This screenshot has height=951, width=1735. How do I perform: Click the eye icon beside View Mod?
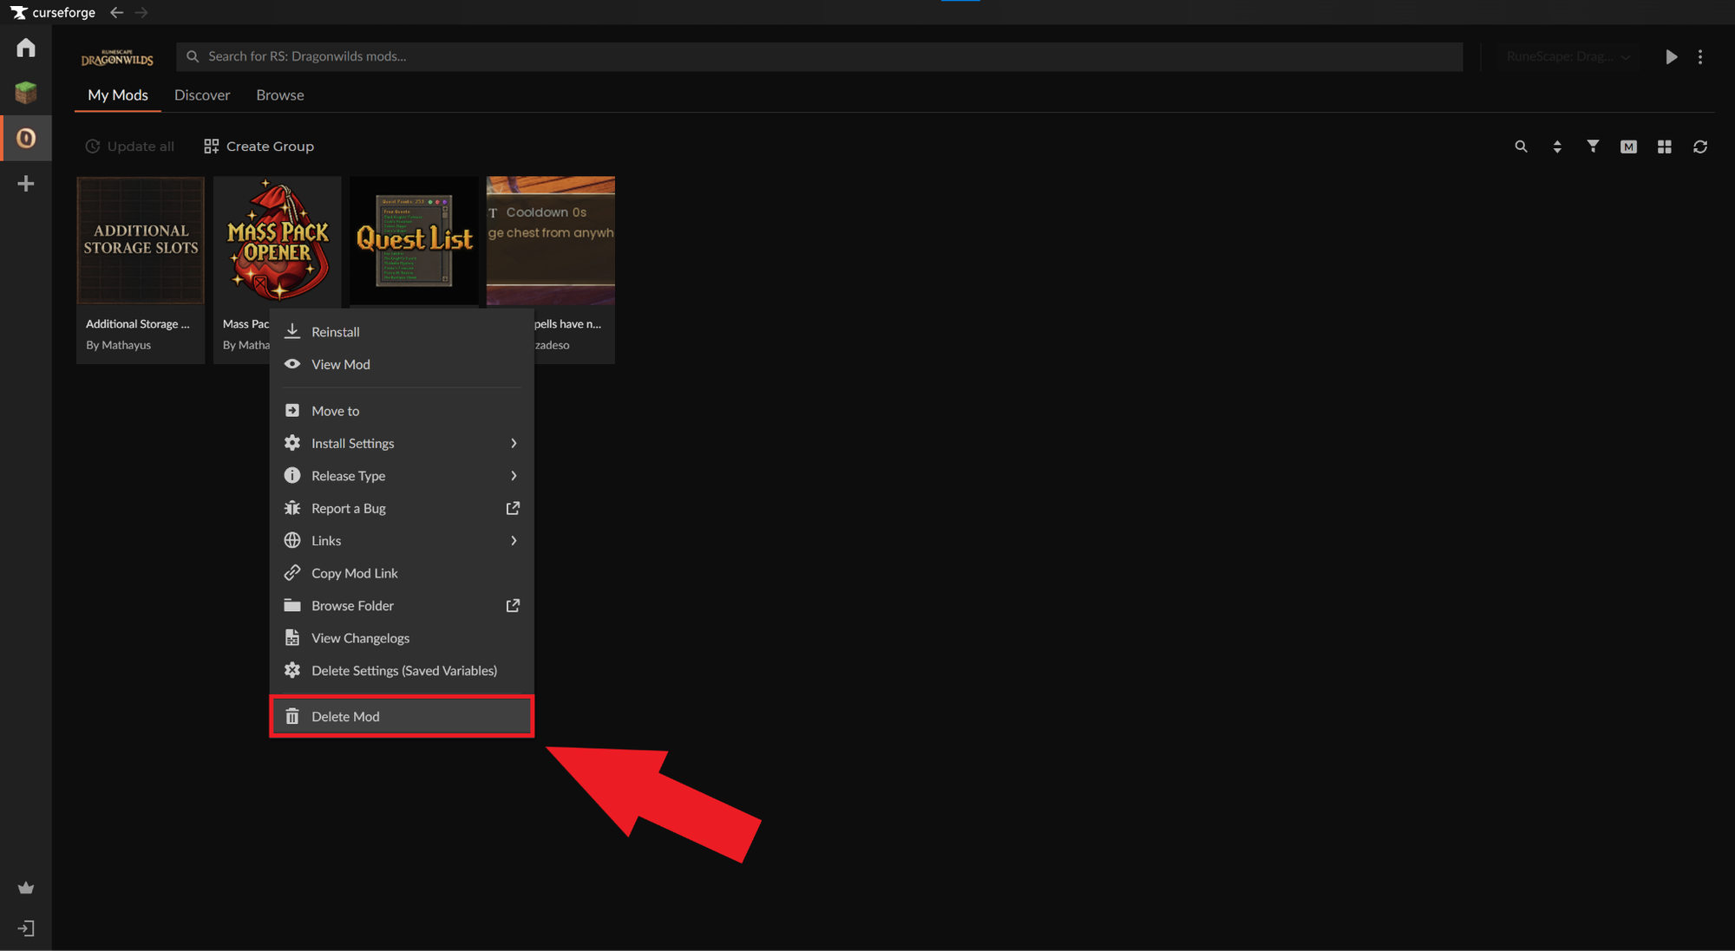pyautogui.click(x=292, y=364)
